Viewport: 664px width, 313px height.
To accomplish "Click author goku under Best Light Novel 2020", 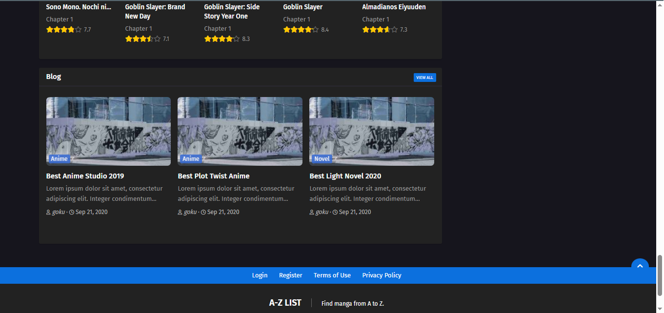I will tap(322, 212).
